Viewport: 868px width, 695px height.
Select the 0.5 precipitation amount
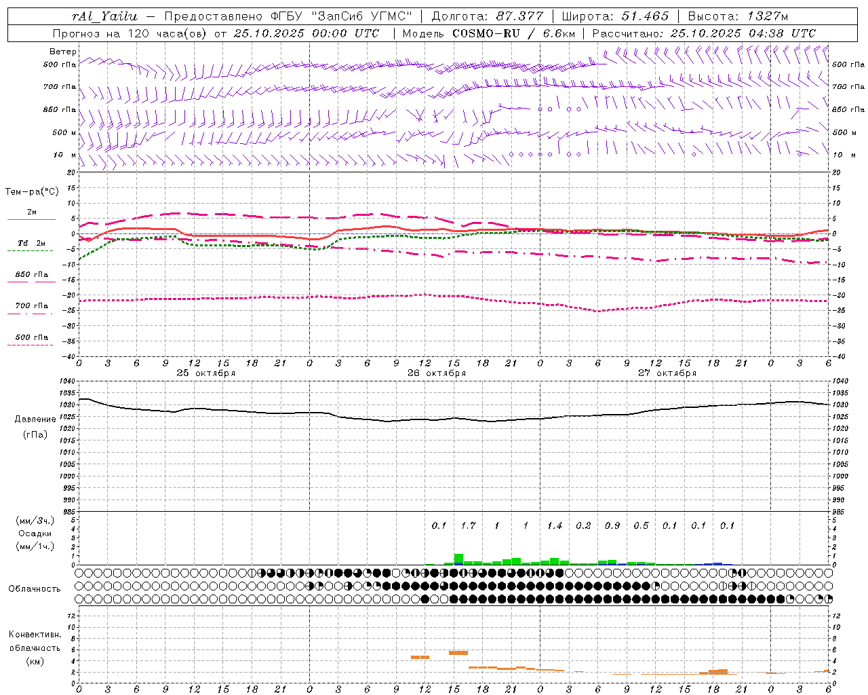point(641,525)
